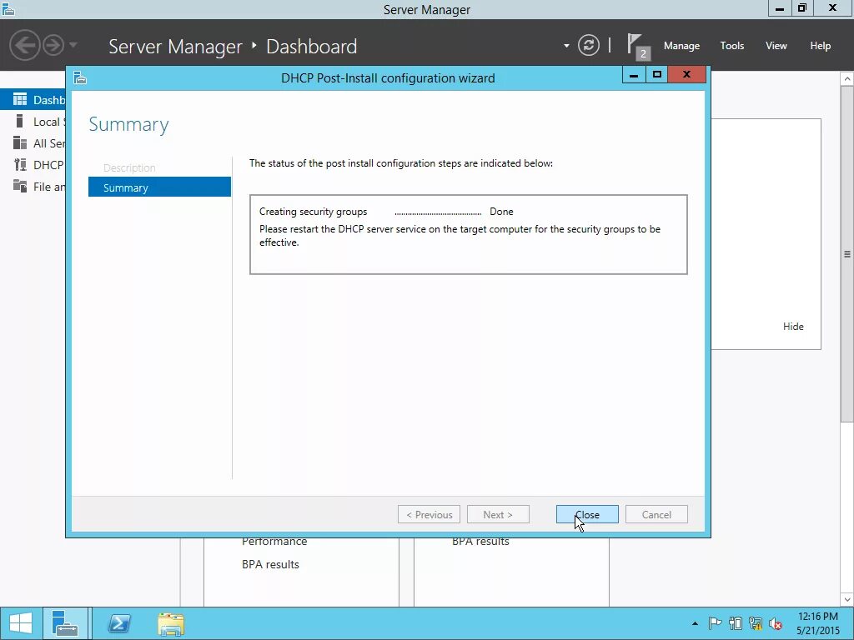This screenshot has height=640, width=854.
Task: Click the Dashboard grid icon
Action: point(20,99)
